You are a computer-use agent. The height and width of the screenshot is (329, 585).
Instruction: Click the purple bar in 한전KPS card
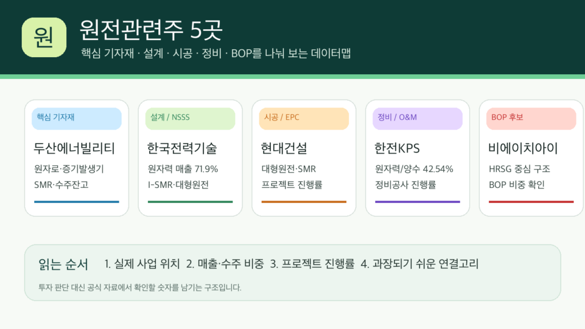[x=418, y=202]
